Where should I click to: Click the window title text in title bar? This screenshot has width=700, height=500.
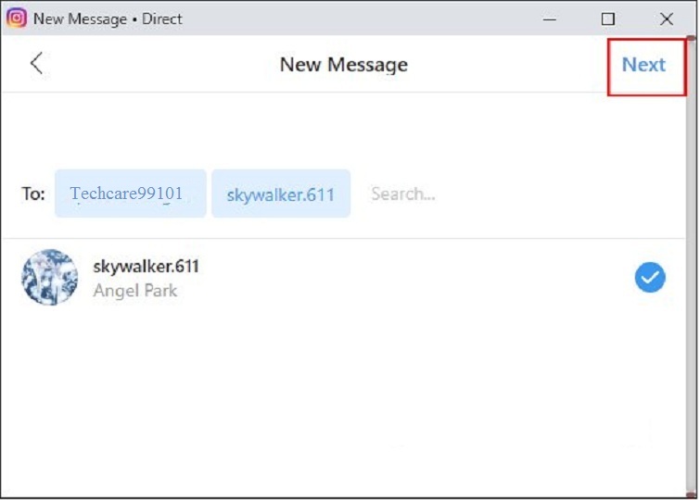click(x=108, y=19)
